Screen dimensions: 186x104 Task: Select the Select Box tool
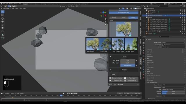pos(3,12)
